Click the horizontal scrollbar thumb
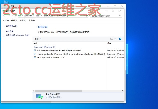Screen dimensions: 158x109 [x=59, y=91]
